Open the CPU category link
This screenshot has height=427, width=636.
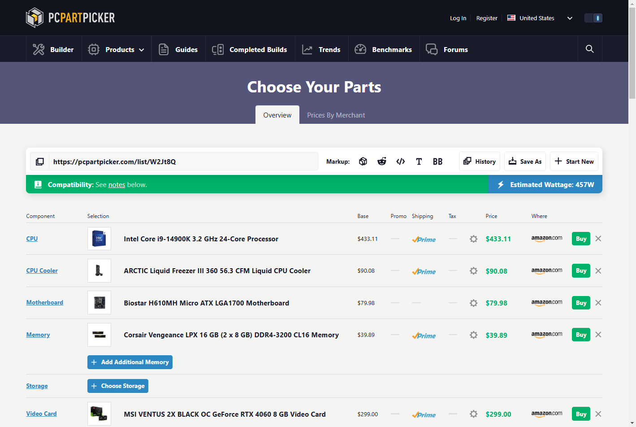click(x=32, y=239)
